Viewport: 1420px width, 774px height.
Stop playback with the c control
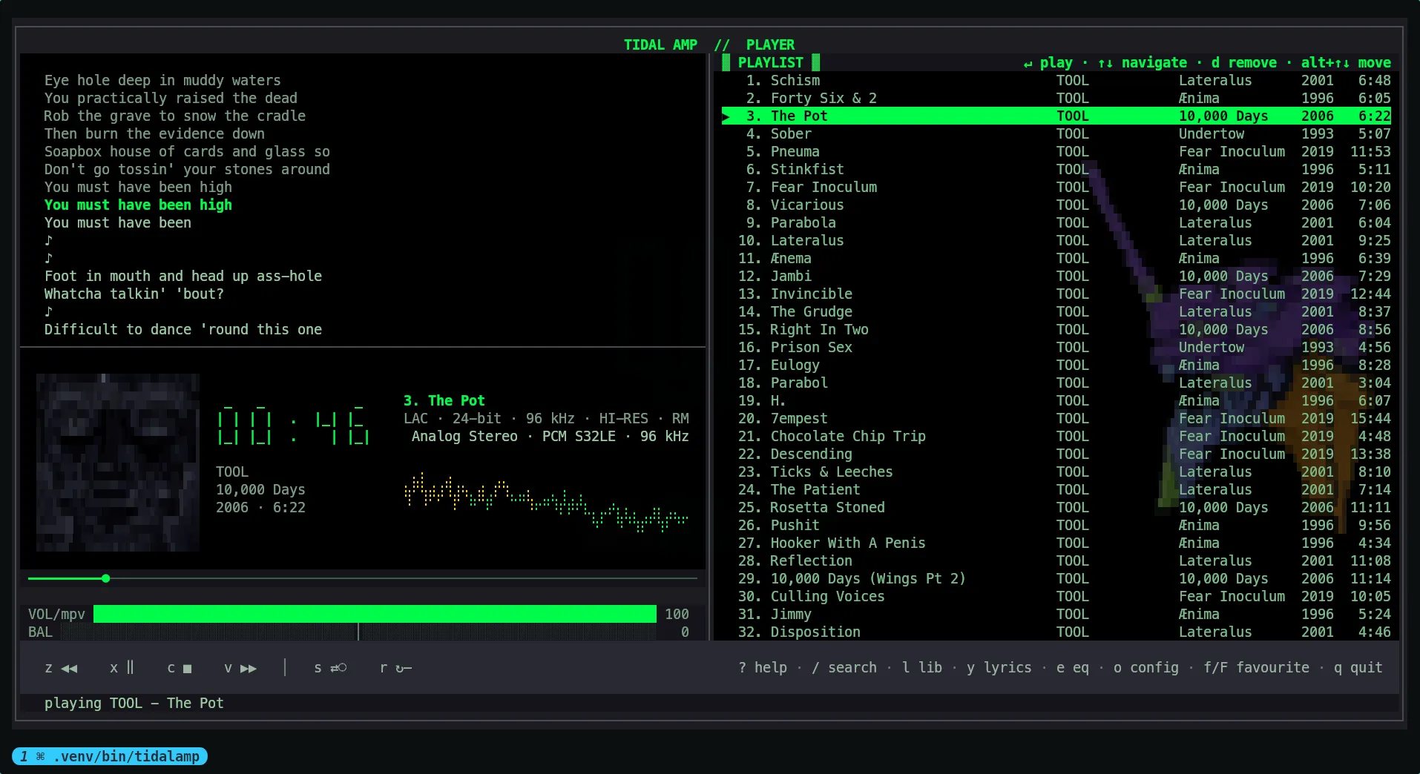pos(180,668)
